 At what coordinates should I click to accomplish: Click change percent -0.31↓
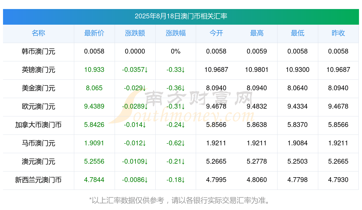(176, 107)
